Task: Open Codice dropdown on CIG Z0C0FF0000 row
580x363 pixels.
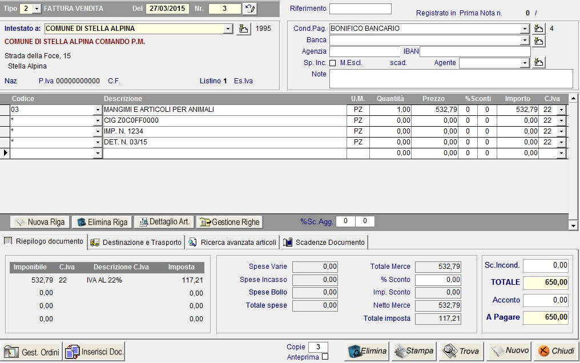Action: click(98, 120)
